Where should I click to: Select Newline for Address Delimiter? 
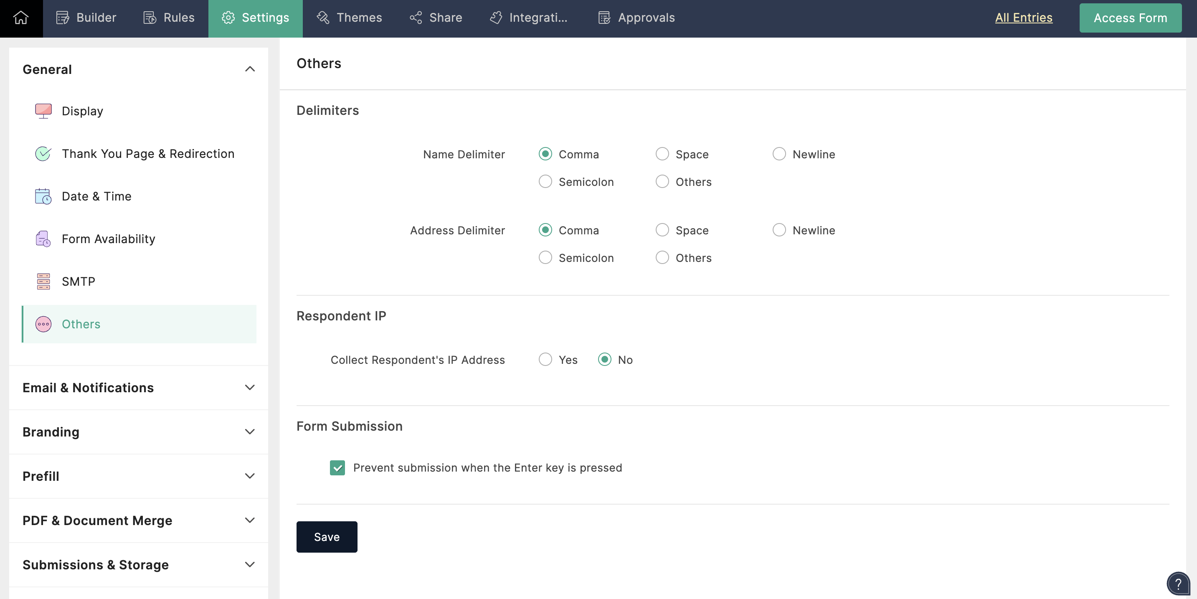[779, 230]
